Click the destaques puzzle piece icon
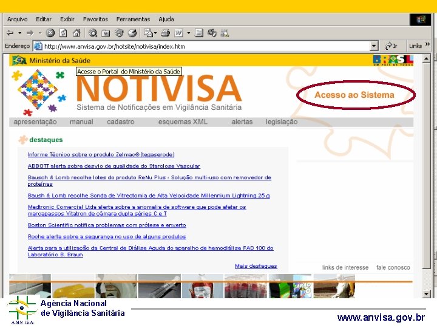The width and height of the screenshot is (437, 328). coord(23,140)
